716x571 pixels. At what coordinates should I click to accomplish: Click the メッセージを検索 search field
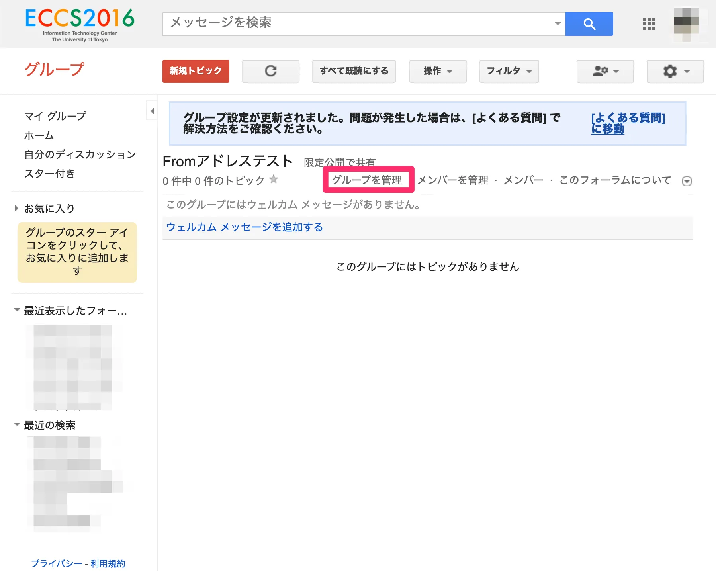point(358,24)
